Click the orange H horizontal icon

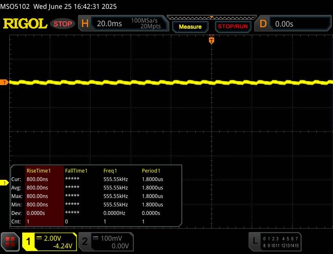click(85, 23)
